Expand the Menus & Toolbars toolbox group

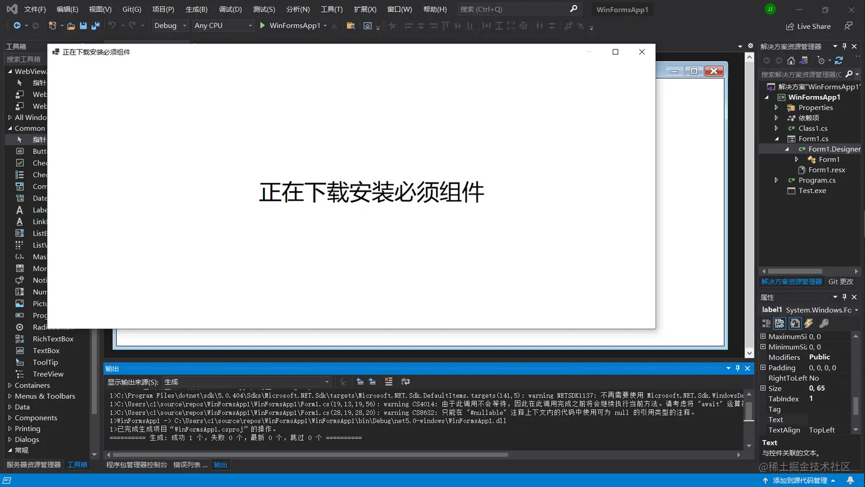point(10,397)
